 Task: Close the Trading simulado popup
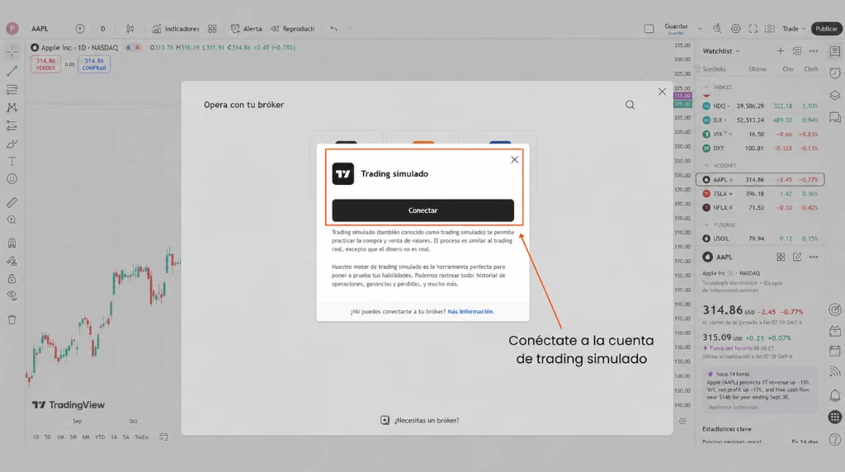point(515,159)
